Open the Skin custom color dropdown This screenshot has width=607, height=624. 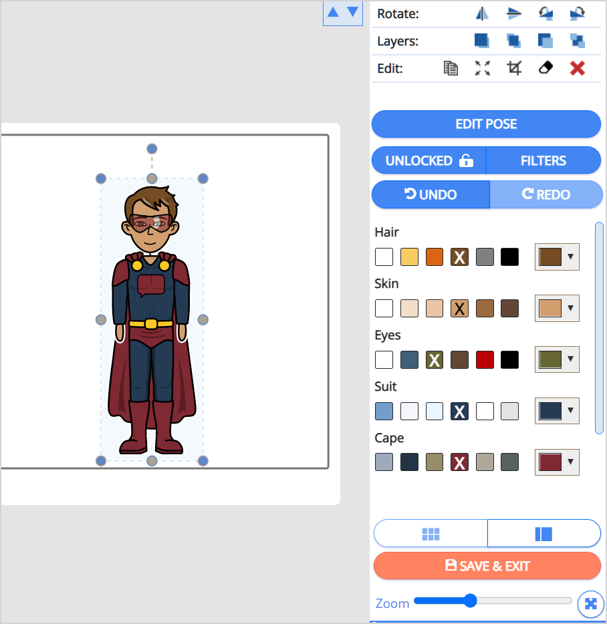point(557,308)
